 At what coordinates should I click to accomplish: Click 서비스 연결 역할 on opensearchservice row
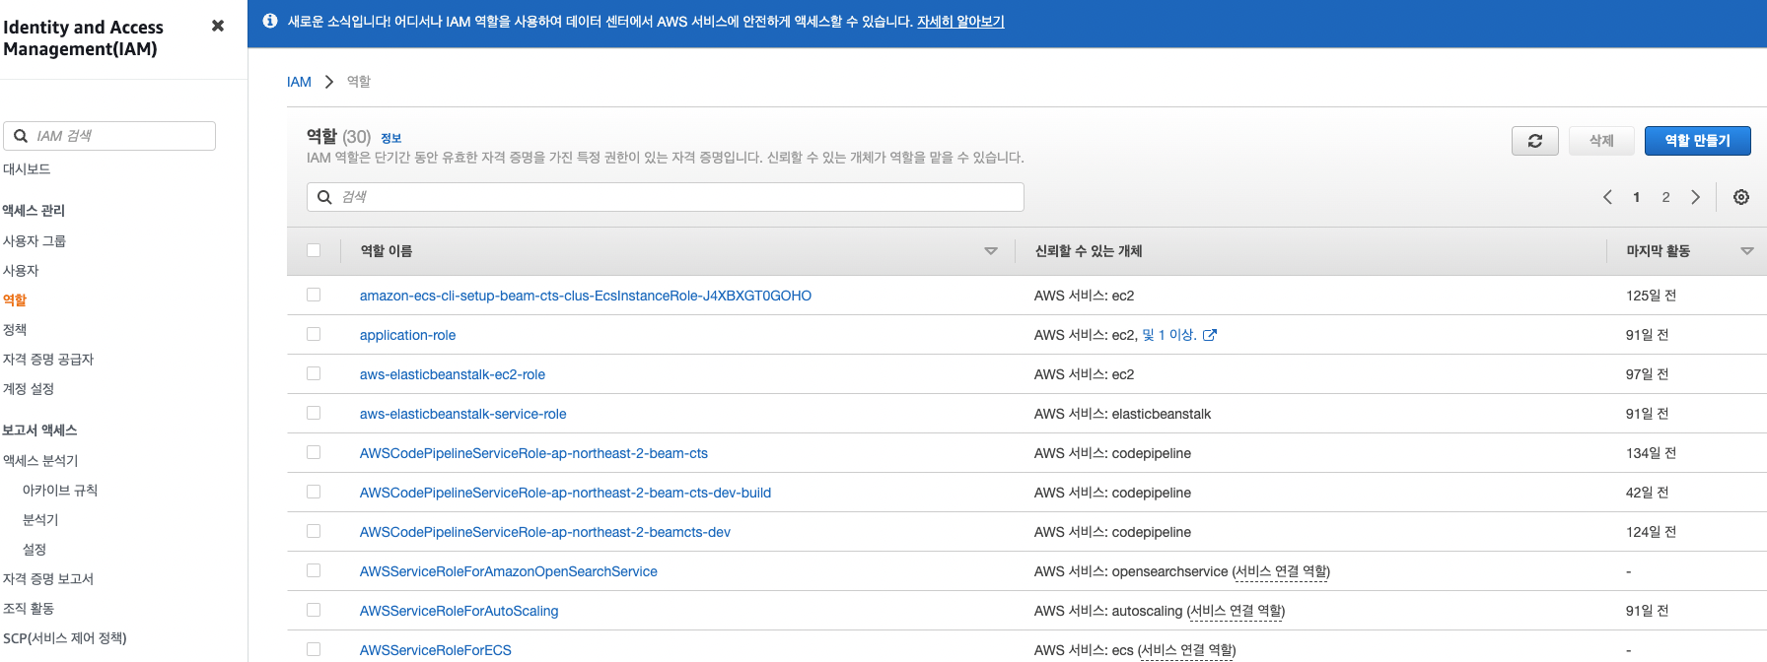click(x=1281, y=571)
